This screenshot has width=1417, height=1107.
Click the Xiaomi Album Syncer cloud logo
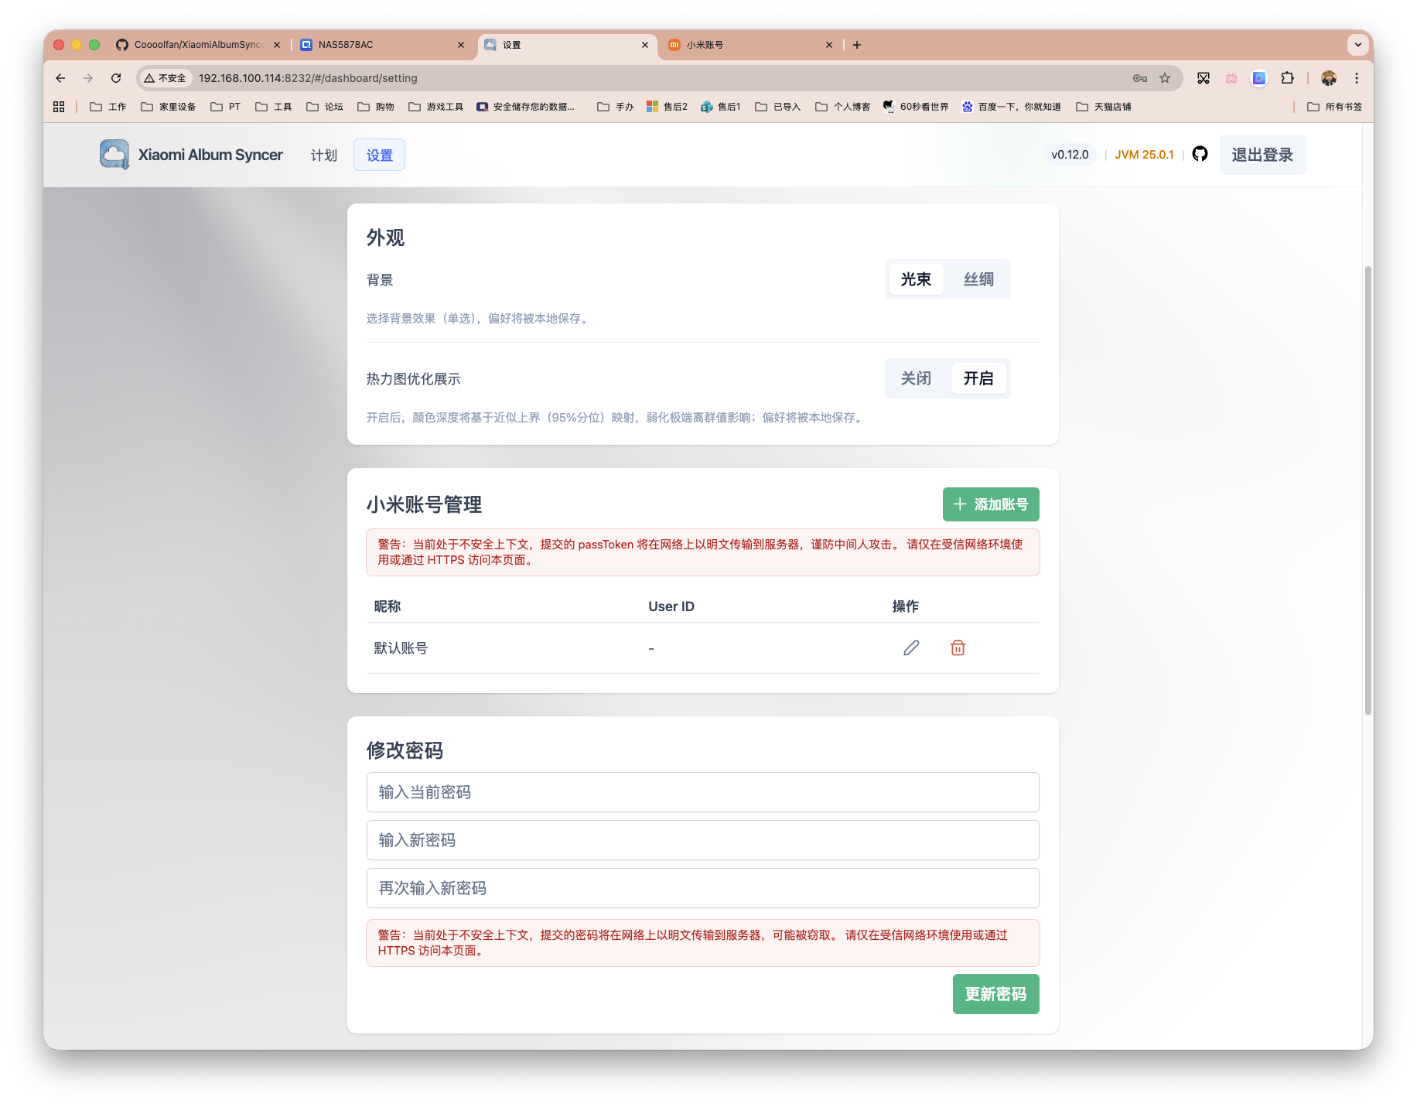114,154
